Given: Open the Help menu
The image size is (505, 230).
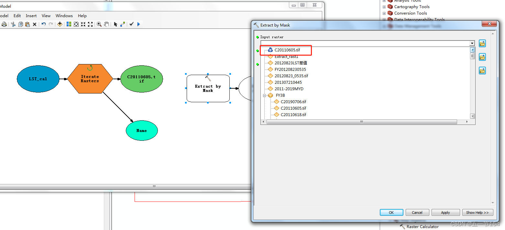Looking at the screenshot, I should 82,16.
